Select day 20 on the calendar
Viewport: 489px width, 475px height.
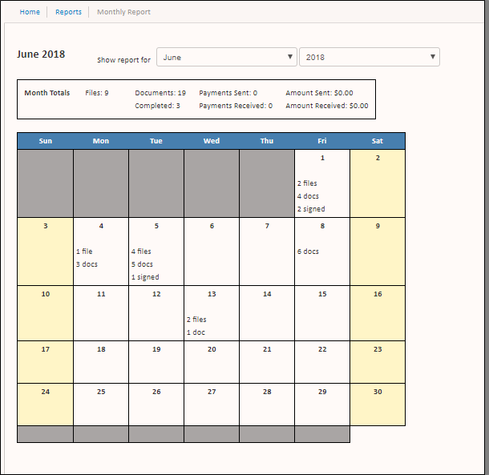pos(212,362)
